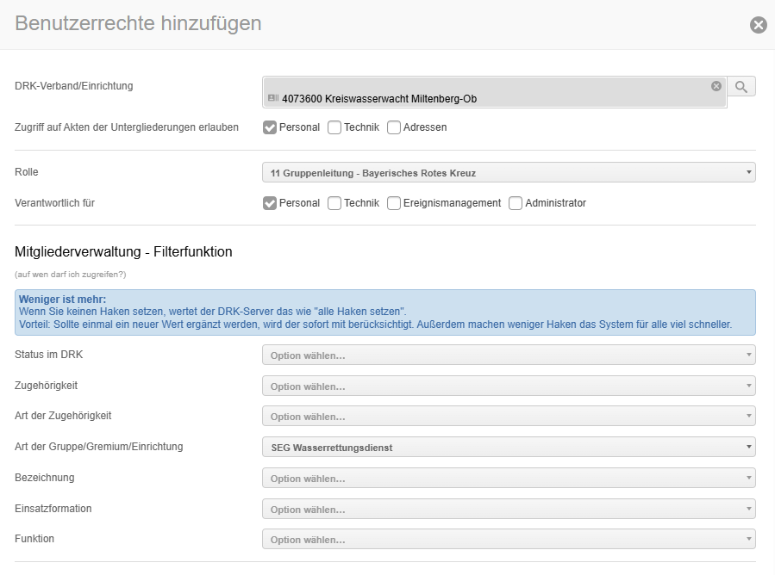775x575 pixels.
Task: Enable Technik access for Untergliederungen
Action: click(x=334, y=127)
